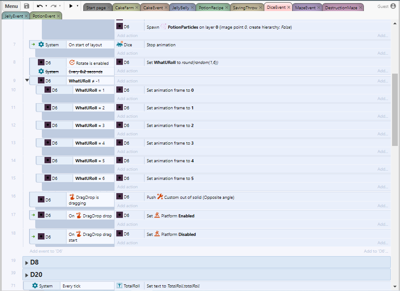Click the Redo arrow icon
Image resolution: width=400 pixels, height=291 pixels.
54,6
